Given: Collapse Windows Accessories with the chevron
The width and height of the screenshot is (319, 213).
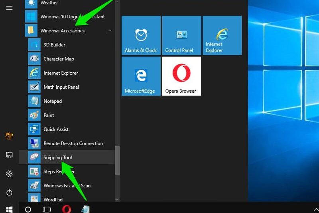Looking at the screenshot, I should [x=110, y=30].
